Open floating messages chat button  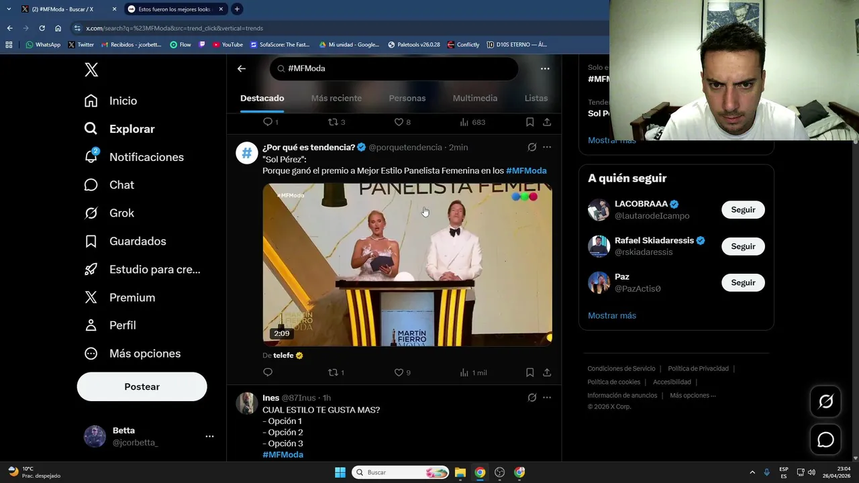point(825,440)
